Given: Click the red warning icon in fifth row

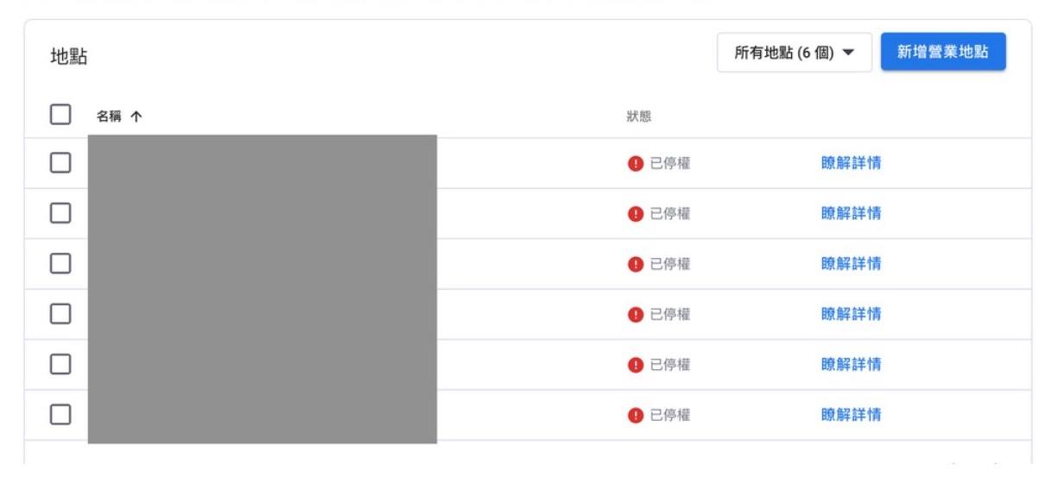Looking at the screenshot, I should (x=636, y=365).
